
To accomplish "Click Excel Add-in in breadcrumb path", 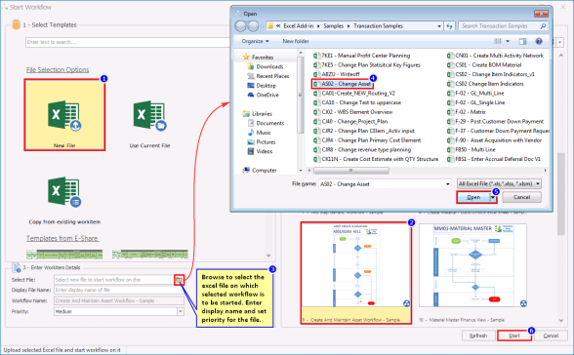I will click(299, 26).
